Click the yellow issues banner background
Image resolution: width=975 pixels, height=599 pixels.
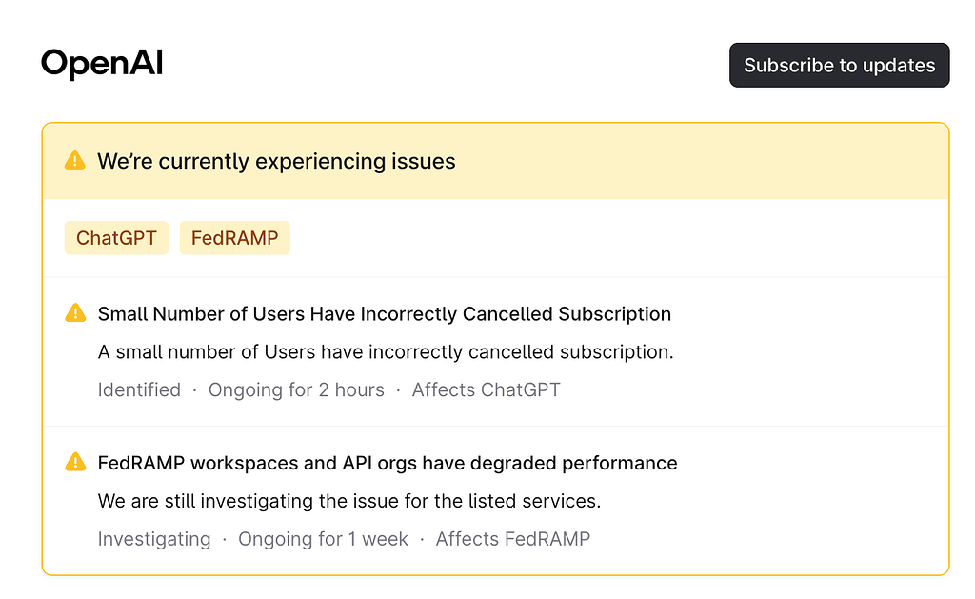pos(684,161)
